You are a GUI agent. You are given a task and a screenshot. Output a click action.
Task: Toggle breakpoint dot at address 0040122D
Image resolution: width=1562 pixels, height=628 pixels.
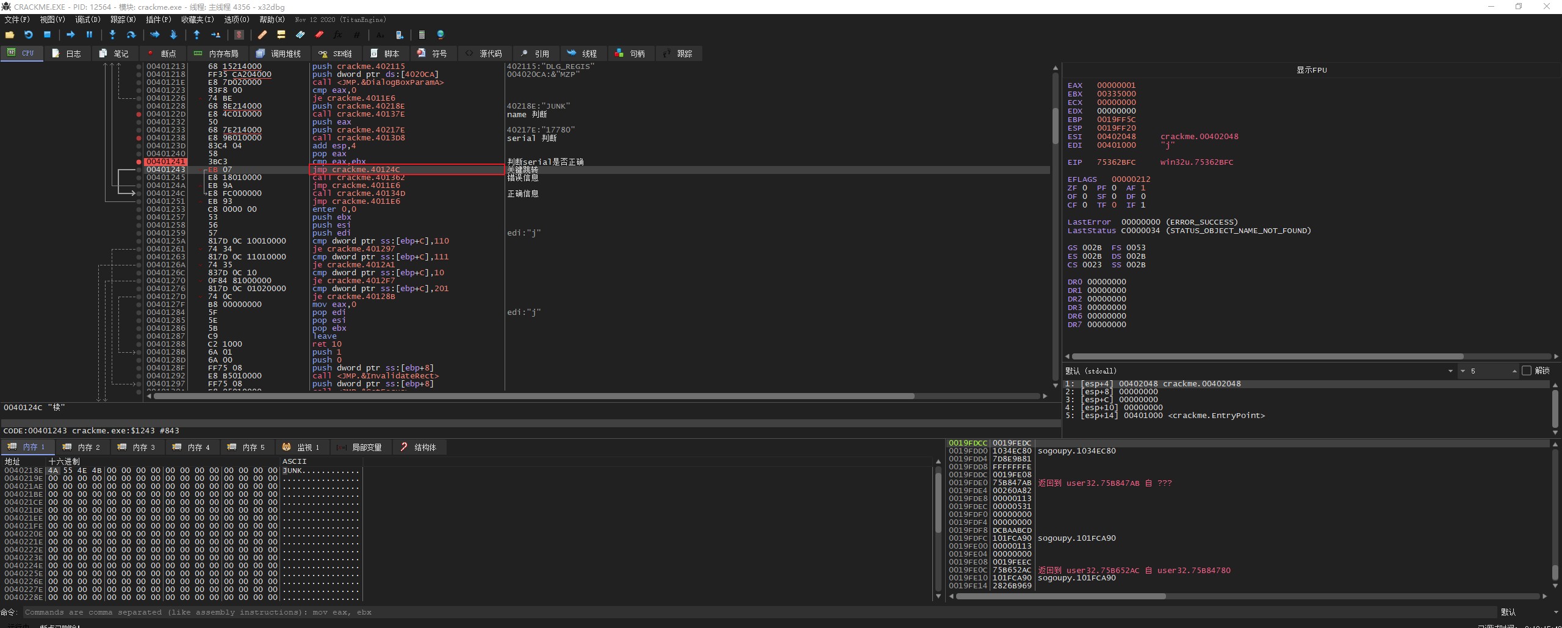(x=139, y=114)
